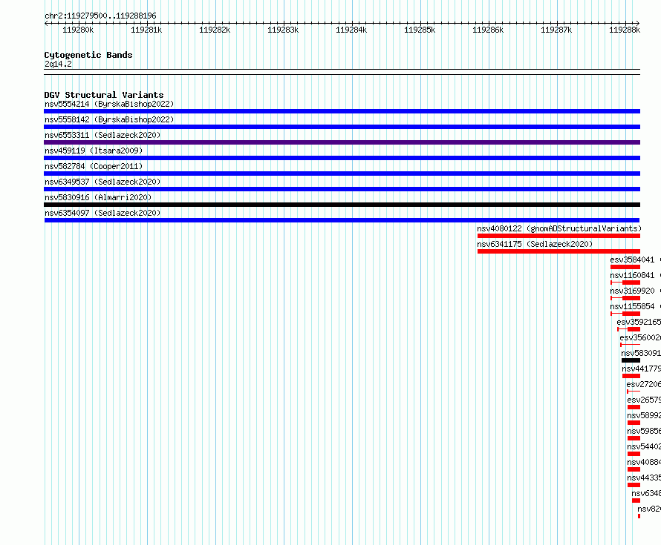Click the Cytogenetic Bands track title
The height and width of the screenshot is (545, 661).
tap(88, 55)
